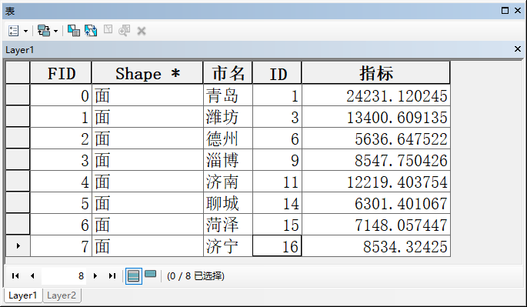
Task: Click the 淄博 city name cell
Action: click(228, 160)
